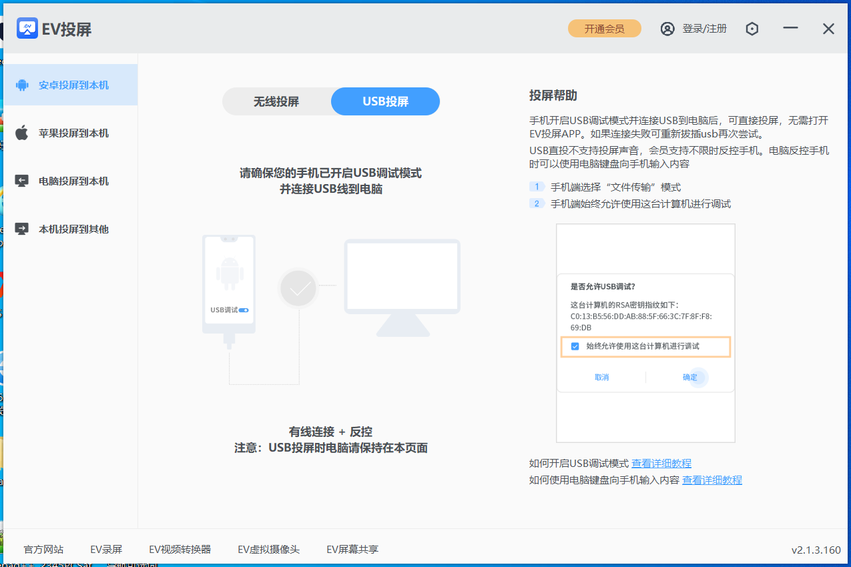
Task: Open the hexagon settings icon
Action: [x=752, y=29]
